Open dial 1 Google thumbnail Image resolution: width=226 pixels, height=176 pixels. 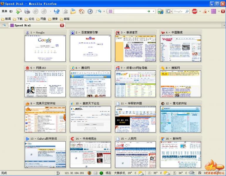click(45, 48)
